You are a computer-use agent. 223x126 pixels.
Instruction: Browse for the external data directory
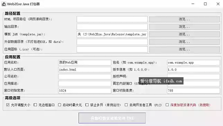click(x=185, y=42)
